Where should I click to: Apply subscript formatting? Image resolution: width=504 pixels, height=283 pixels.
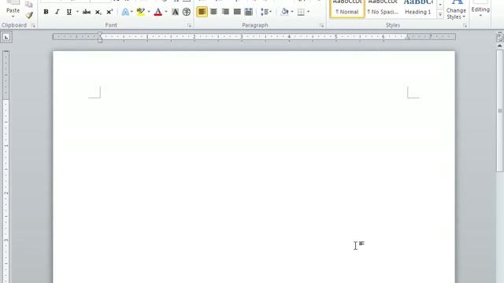pos(98,12)
